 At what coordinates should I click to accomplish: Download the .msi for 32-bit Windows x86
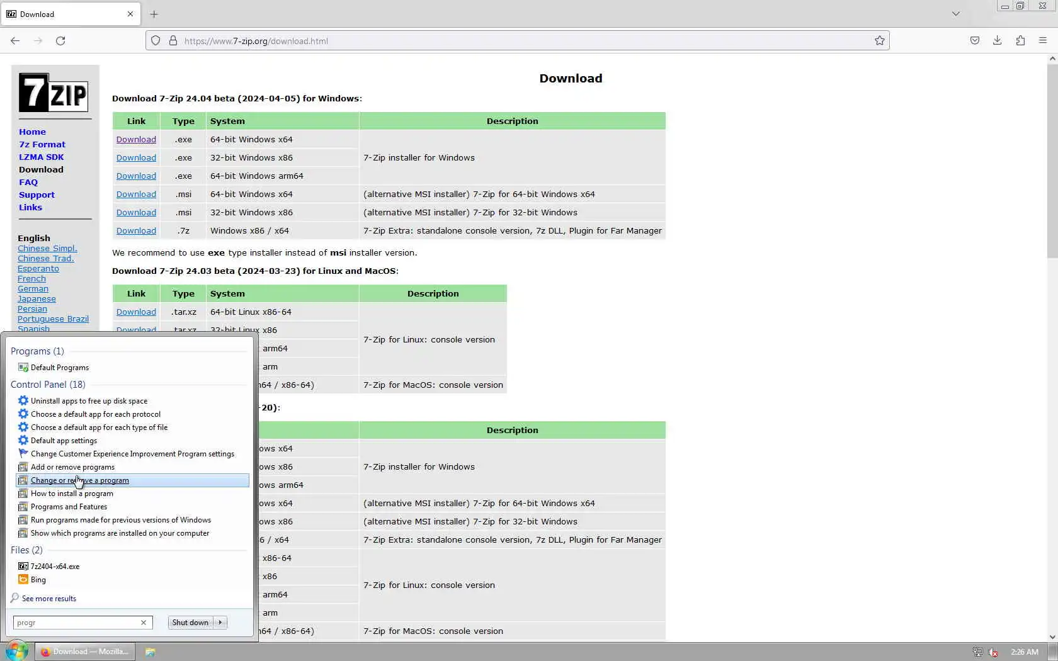tap(136, 213)
